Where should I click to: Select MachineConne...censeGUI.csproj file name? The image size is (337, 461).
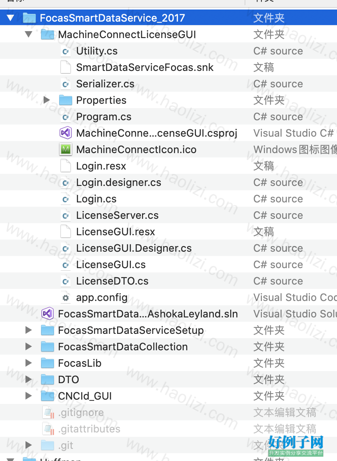156,133
